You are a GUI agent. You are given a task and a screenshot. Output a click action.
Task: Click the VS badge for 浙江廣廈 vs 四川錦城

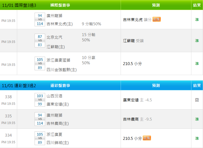click(40, 138)
